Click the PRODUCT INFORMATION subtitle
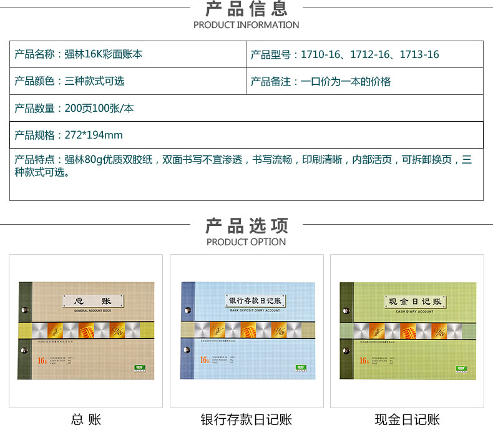Screen dimensions: 493x440 246,25
